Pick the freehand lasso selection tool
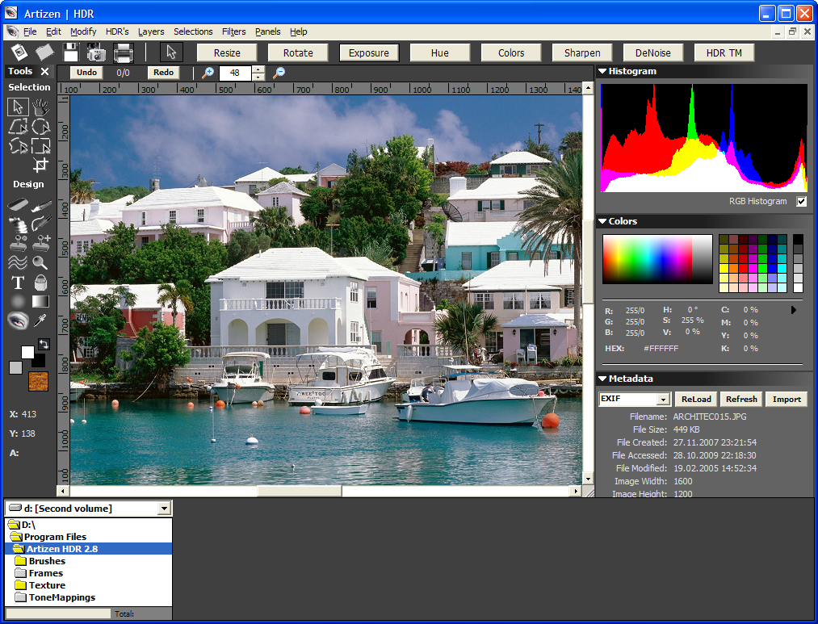This screenshot has width=818, height=624. (x=18, y=146)
